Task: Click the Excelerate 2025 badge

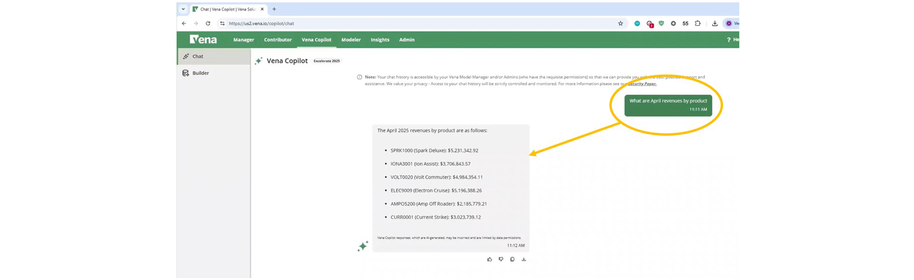Action: coord(327,61)
